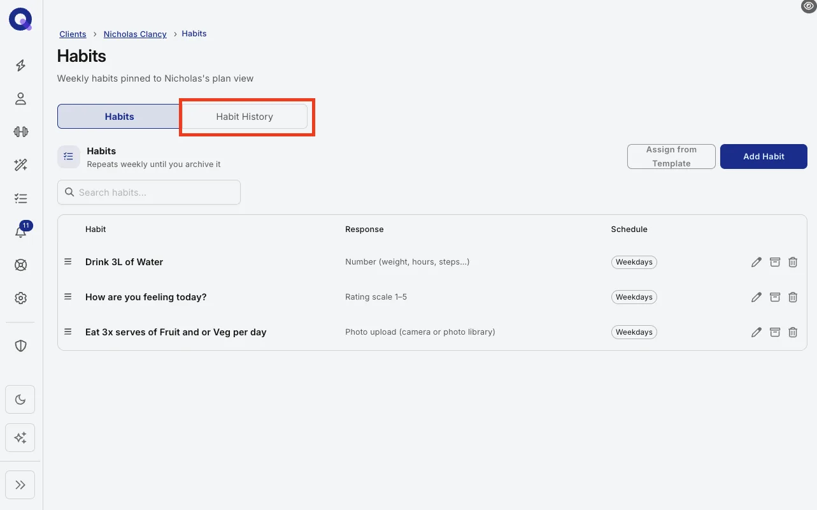The image size is (817, 510).
Task: Delete the Eat 3x serves of Fruit habit
Action: [x=793, y=332]
